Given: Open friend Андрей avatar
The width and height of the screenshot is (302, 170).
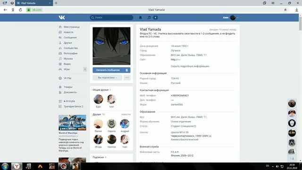Looking at the screenshot, I should click(x=125, y=124).
